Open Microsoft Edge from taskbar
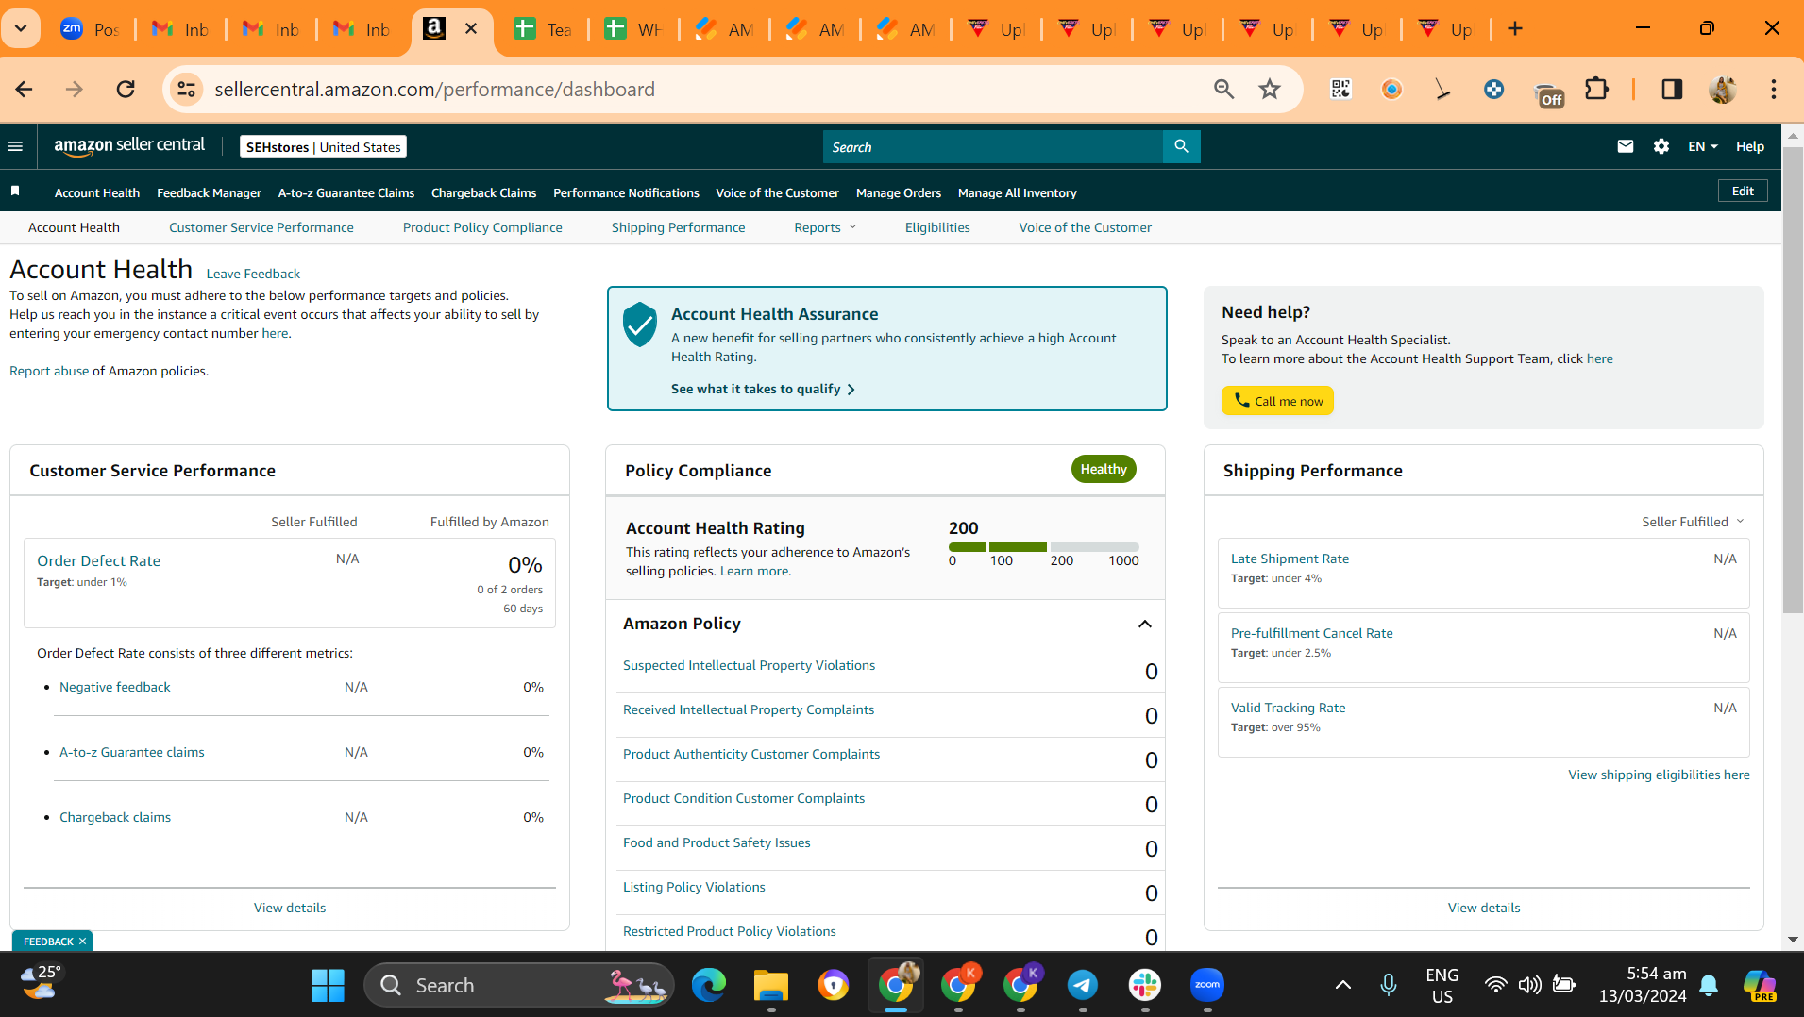This screenshot has height=1017, width=1804. 709,986
